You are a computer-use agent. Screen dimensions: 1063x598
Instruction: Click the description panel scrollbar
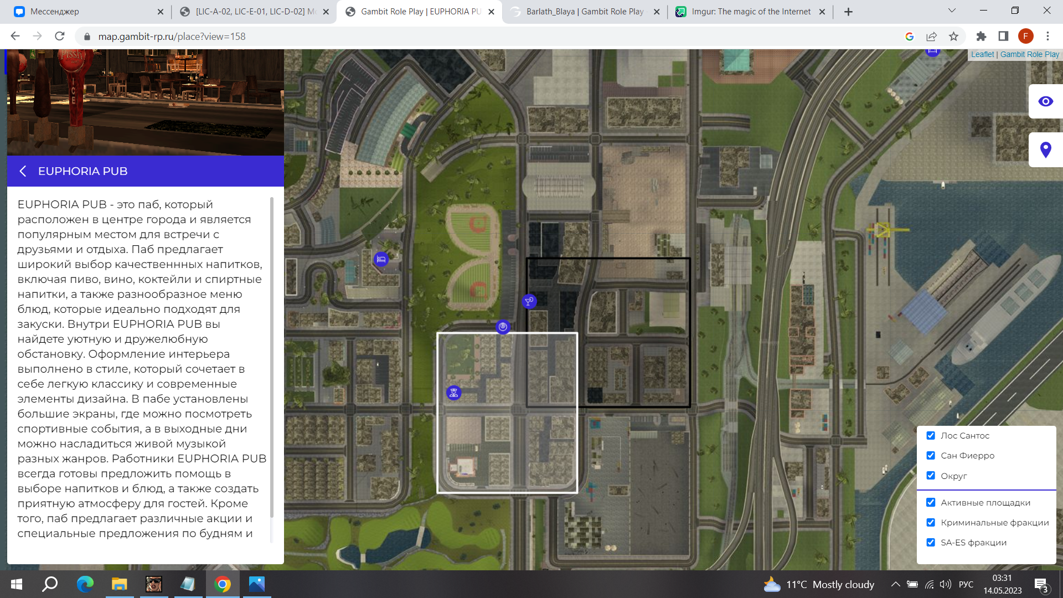pos(271,357)
